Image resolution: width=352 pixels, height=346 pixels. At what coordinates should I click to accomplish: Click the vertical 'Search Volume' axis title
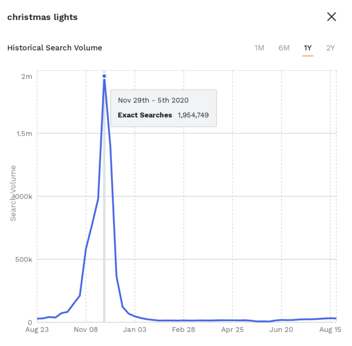click(x=13, y=193)
